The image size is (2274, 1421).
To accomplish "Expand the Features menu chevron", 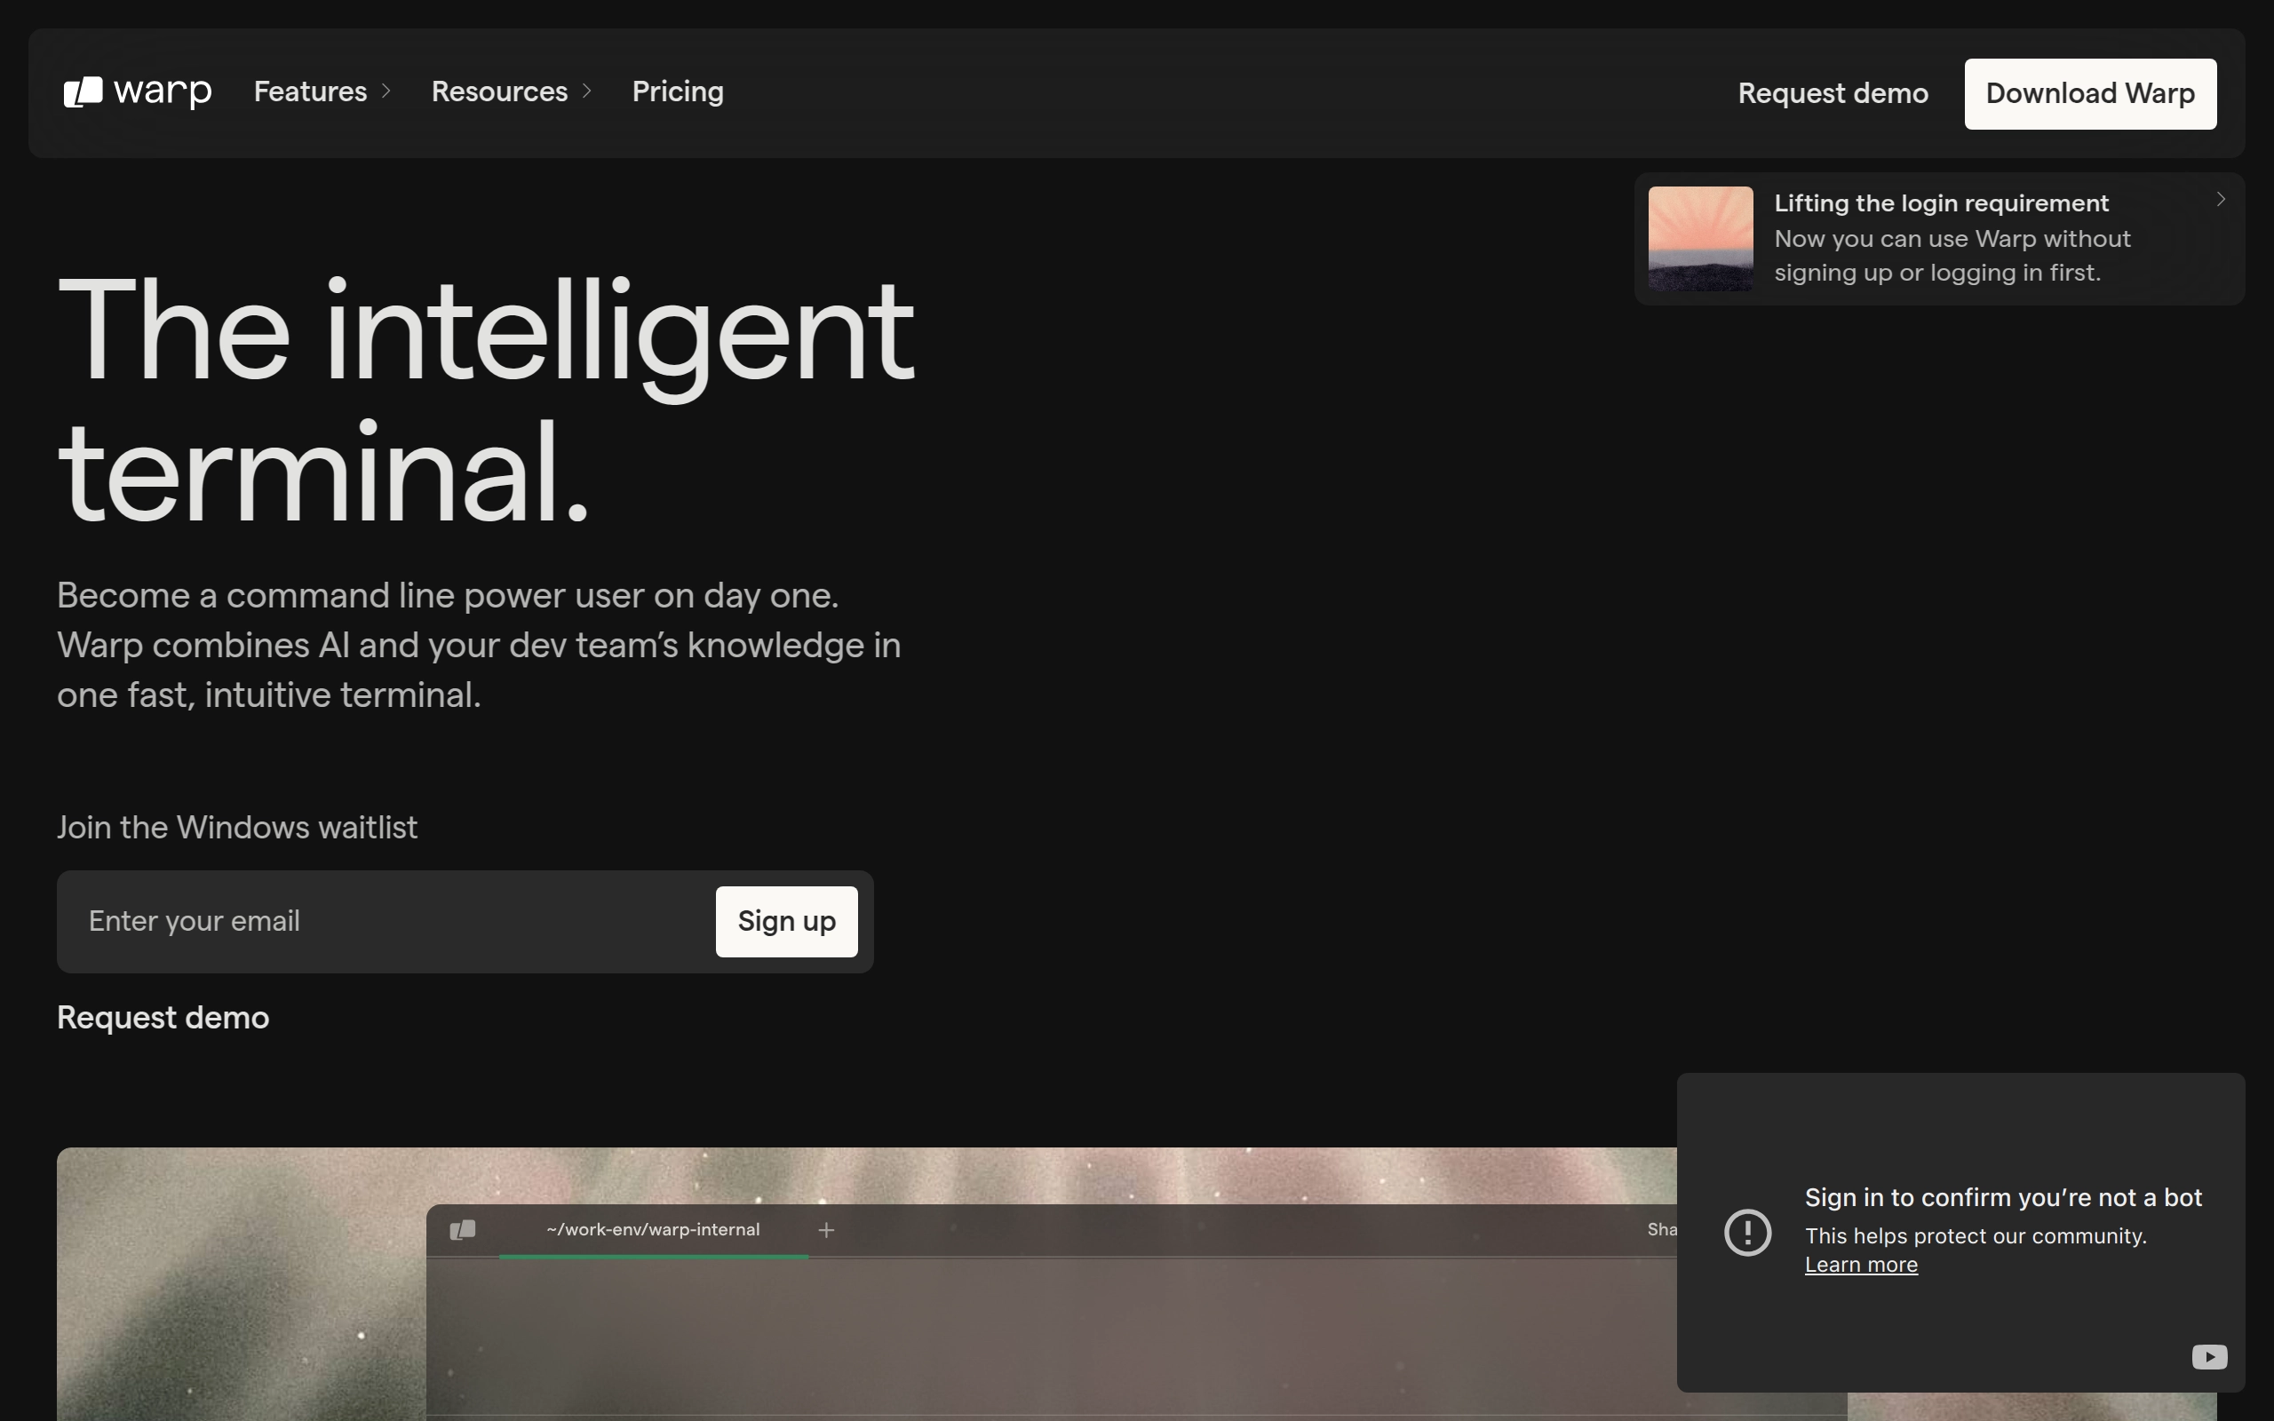I will (x=386, y=91).
